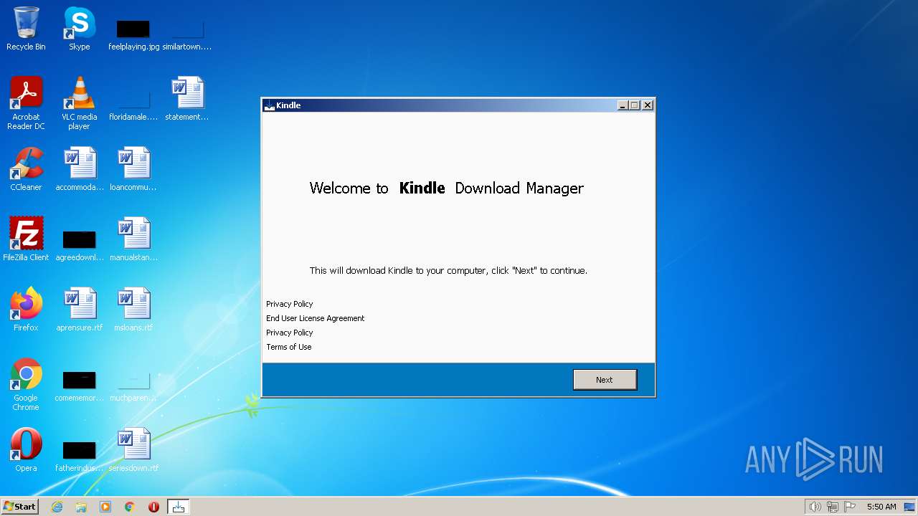The image size is (918, 516).
Task: Open the Privacy Policy link above Terms of Use
Action: (x=289, y=333)
